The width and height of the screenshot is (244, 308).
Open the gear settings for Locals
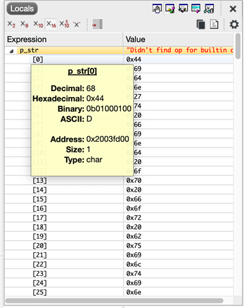click(x=234, y=24)
